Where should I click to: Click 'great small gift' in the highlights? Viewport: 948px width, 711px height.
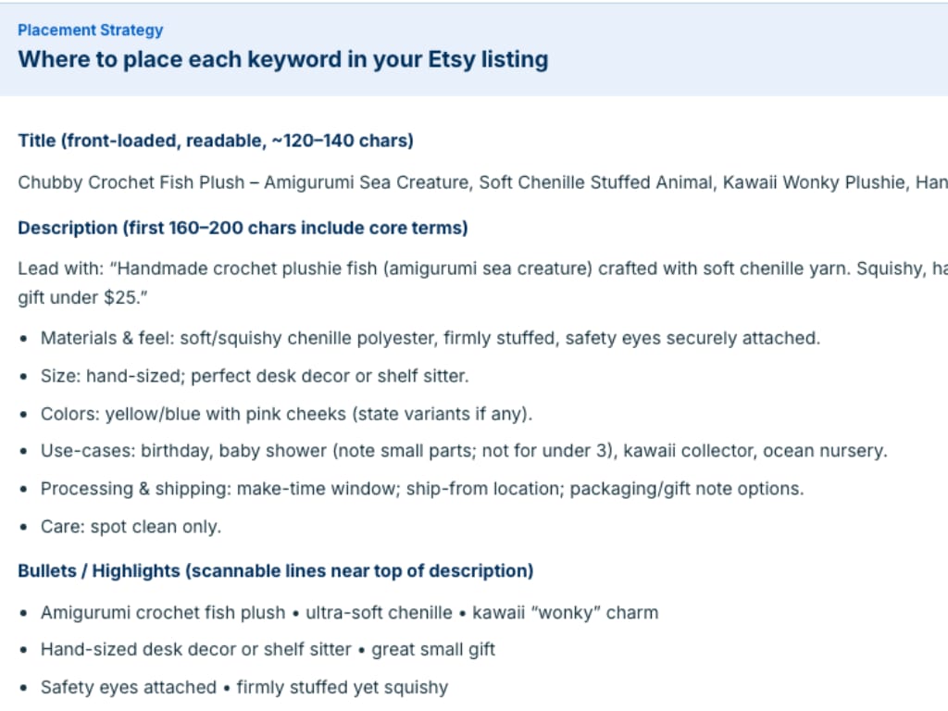coord(433,650)
